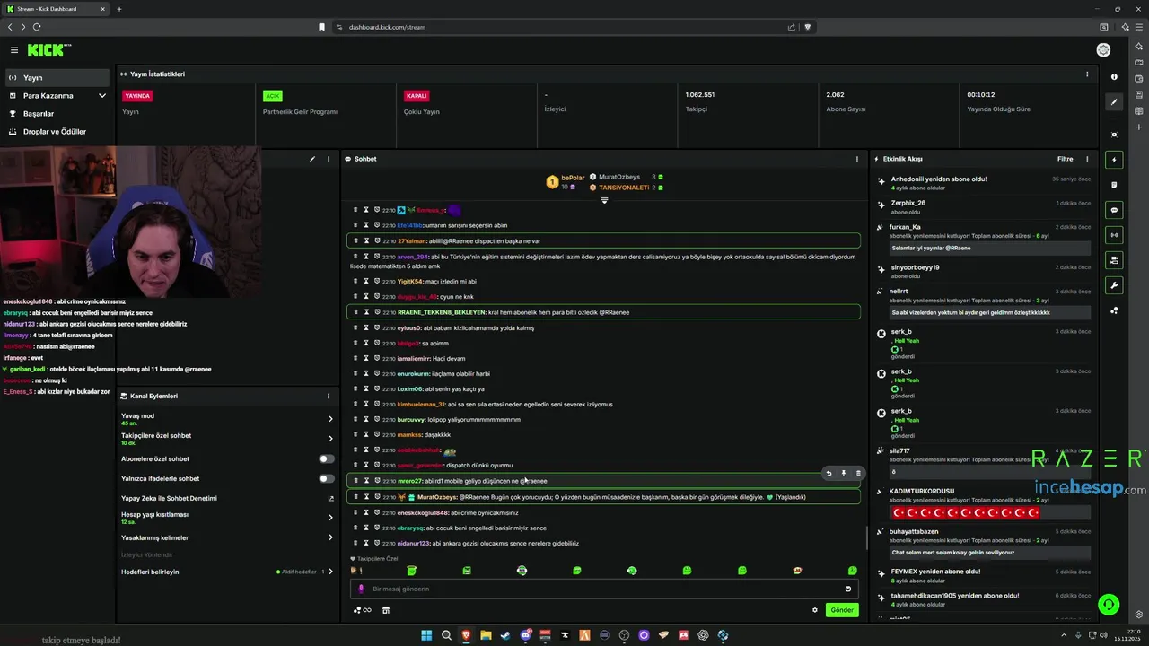Open the Etkinlik Akışı three-dot menu
This screenshot has height=646, width=1149.
1087,159
